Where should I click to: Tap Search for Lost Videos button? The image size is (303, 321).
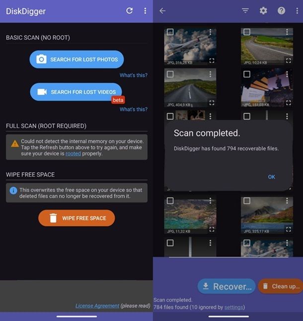(x=76, y=92)
